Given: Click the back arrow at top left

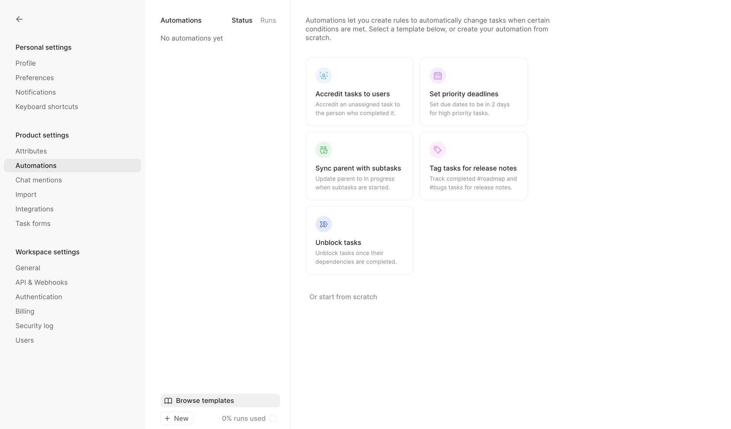Looking at the screenshot, I should [x=19, y=19].
